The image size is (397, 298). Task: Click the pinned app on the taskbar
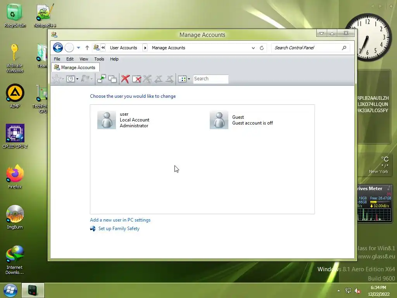tap(33, 290)
